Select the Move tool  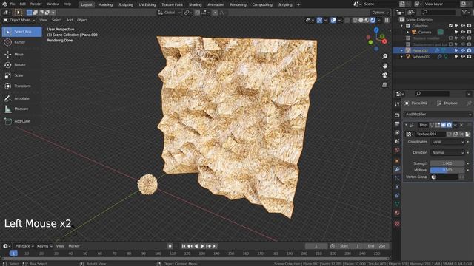[x=21, y=54]
